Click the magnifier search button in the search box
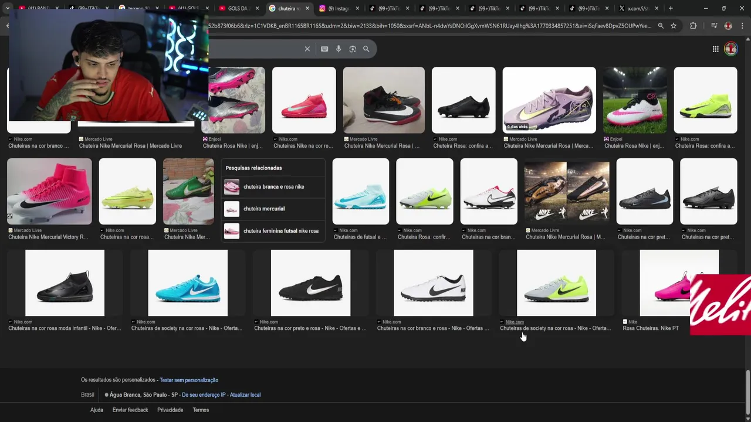This screenshot has width=751, height=422. (x=366, y=49)
